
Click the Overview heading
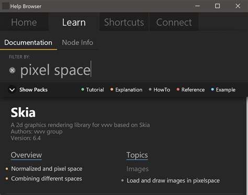(26, 155)
